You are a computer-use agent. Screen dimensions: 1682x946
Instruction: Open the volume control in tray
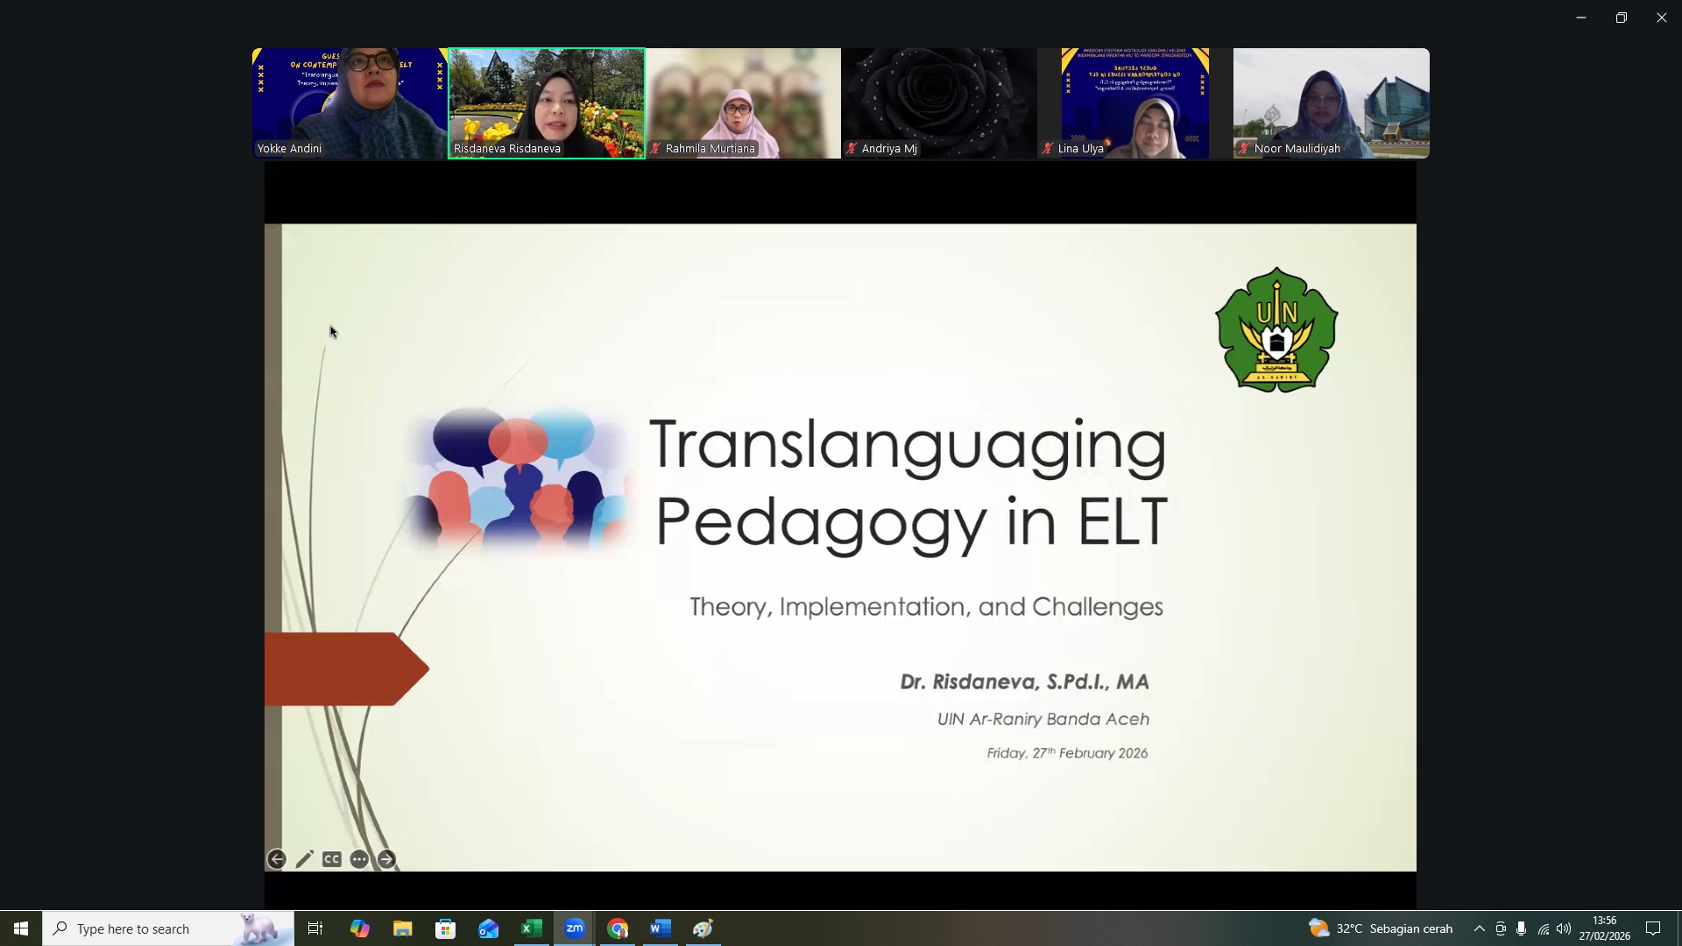[x=1564, y=928]
